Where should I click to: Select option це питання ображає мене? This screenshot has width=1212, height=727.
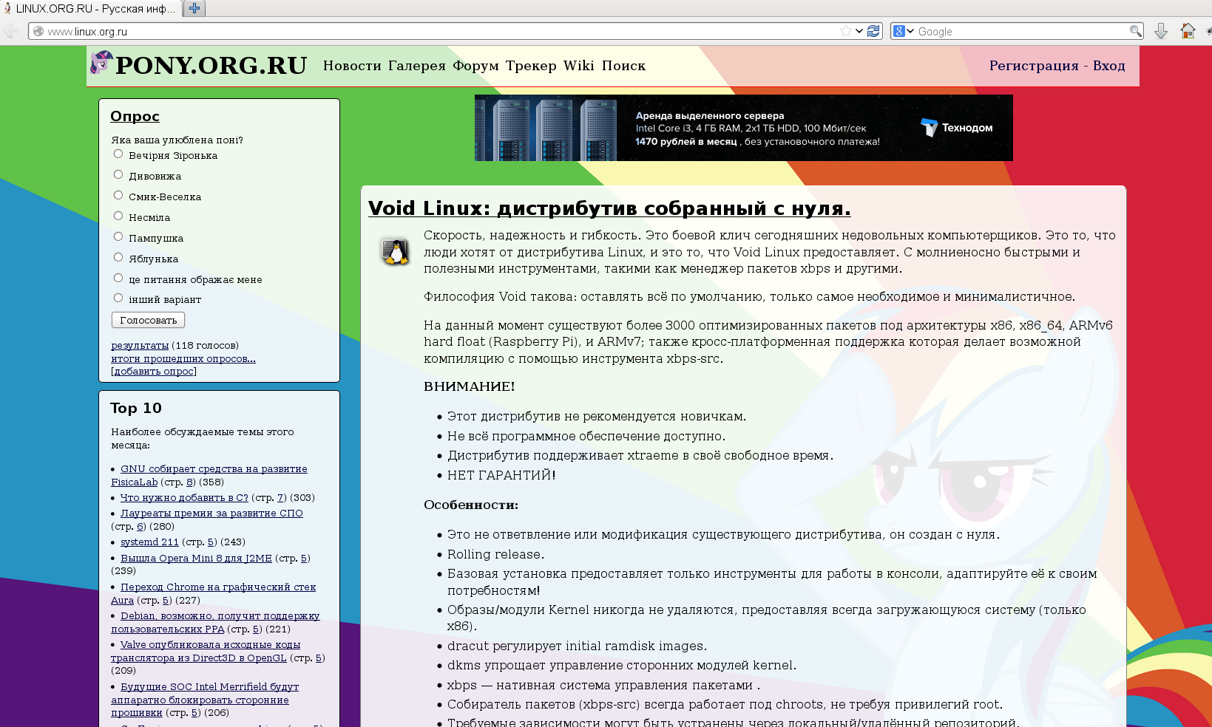(118, 278)
